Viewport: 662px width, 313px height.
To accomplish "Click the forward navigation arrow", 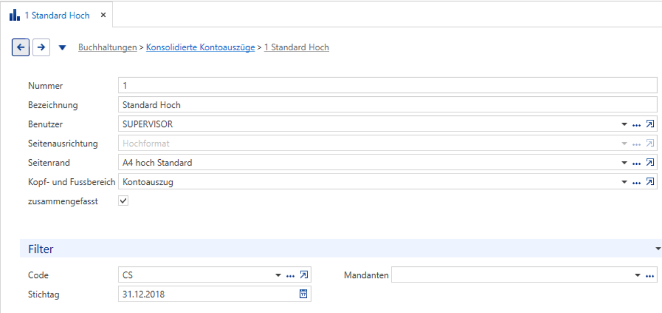I will [41, 48].
